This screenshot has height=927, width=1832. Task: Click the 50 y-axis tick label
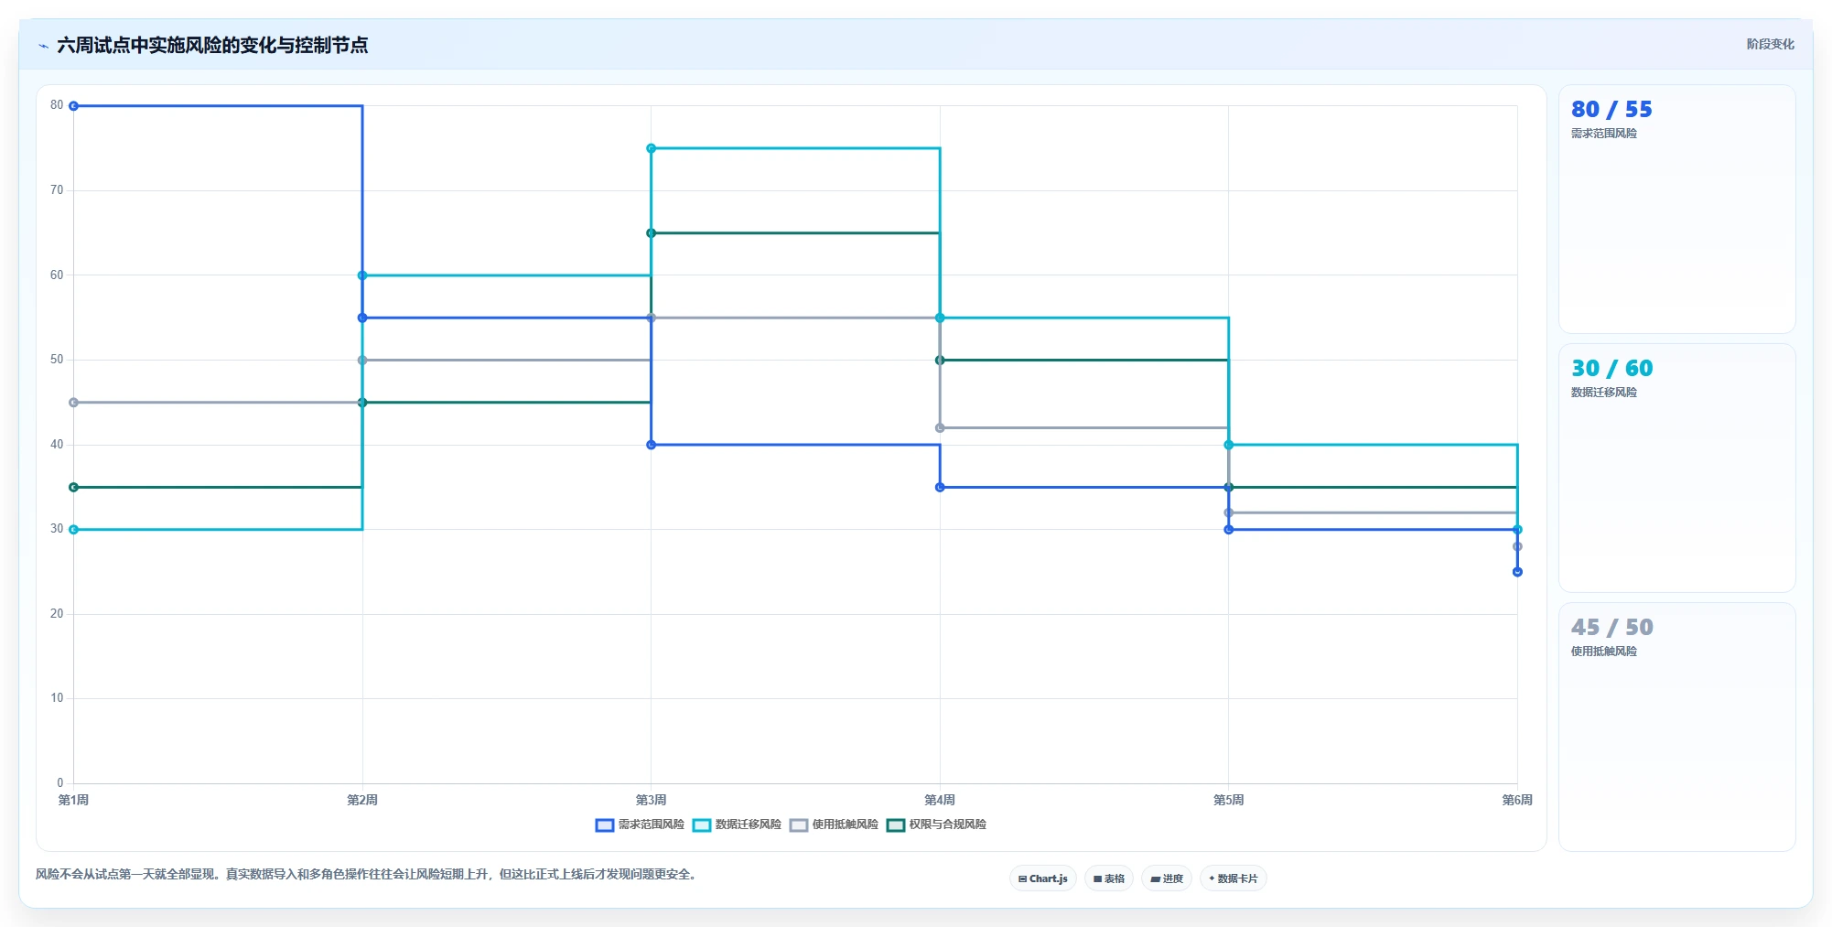coord(57,360)
